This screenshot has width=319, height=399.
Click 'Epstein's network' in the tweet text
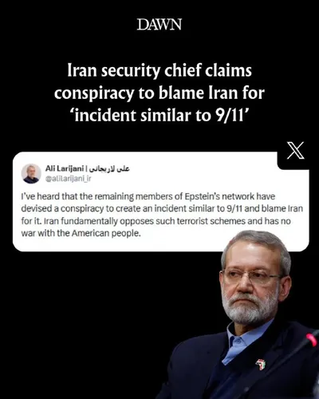tap(217, 196)
